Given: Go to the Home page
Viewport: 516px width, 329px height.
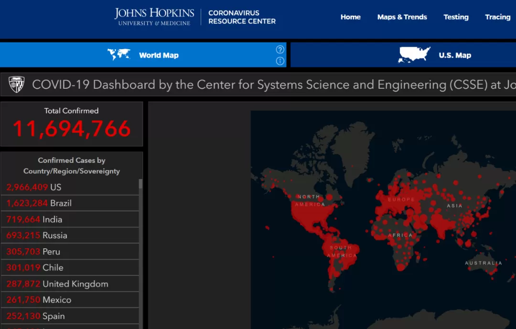Looking at the screenshot, I should click(351, 17).
